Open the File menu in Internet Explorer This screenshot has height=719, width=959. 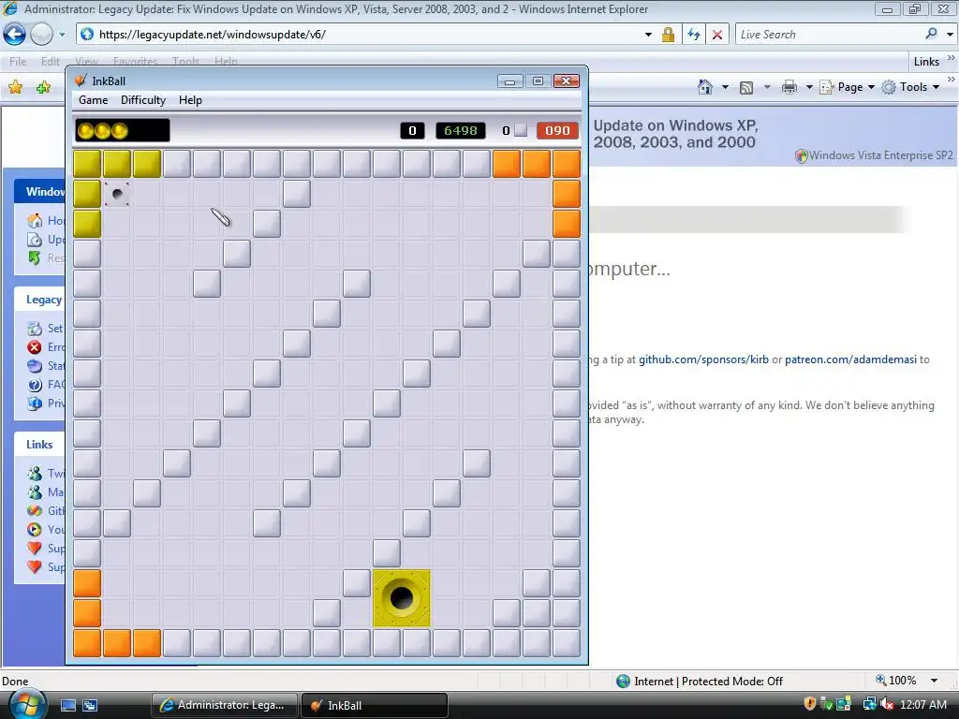coord(18,61)
